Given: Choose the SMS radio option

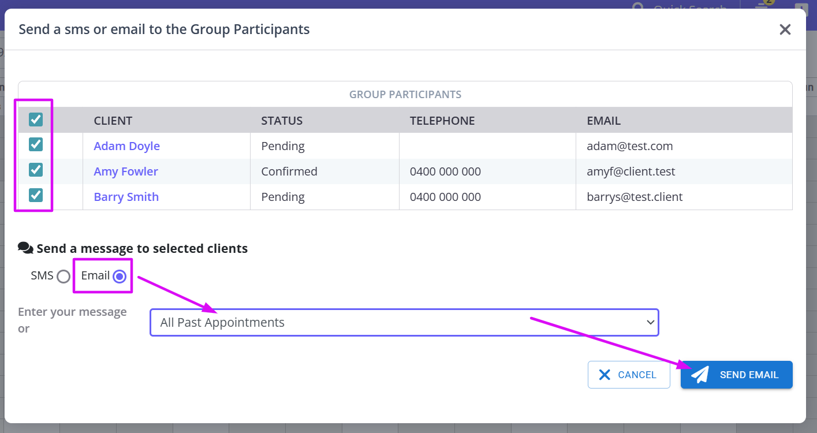Looking at the screenshot, I should [64, 277].
